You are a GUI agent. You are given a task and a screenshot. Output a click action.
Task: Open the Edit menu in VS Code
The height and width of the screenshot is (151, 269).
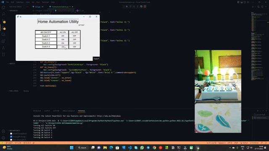(x=12, y=2)
